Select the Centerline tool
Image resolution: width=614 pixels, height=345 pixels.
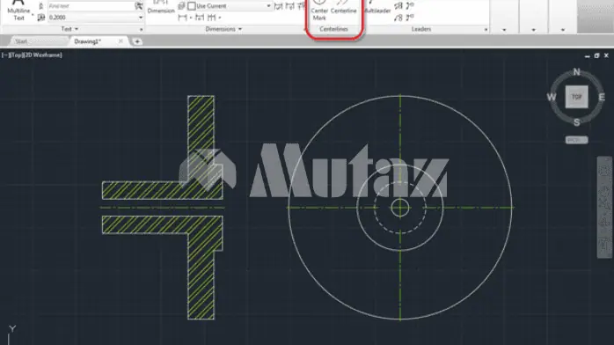[x=343, y=8]
